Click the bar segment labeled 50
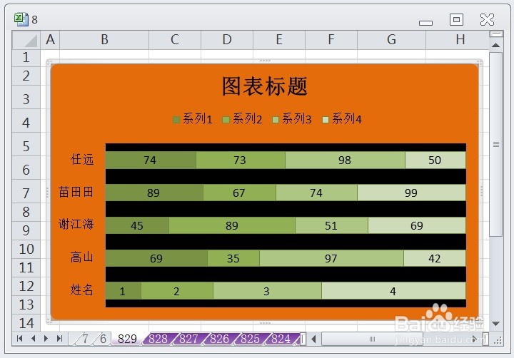 [x=435, y=160]
